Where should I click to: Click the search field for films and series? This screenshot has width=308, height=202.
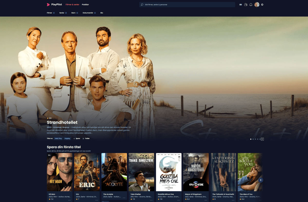(x=187, y=5)
